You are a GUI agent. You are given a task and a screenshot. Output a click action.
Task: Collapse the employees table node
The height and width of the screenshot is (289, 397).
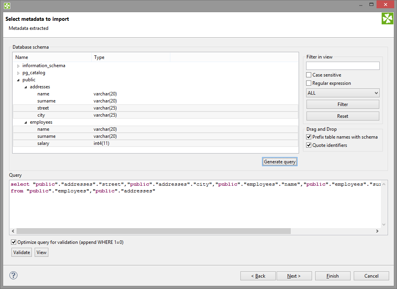click(26, 123)
